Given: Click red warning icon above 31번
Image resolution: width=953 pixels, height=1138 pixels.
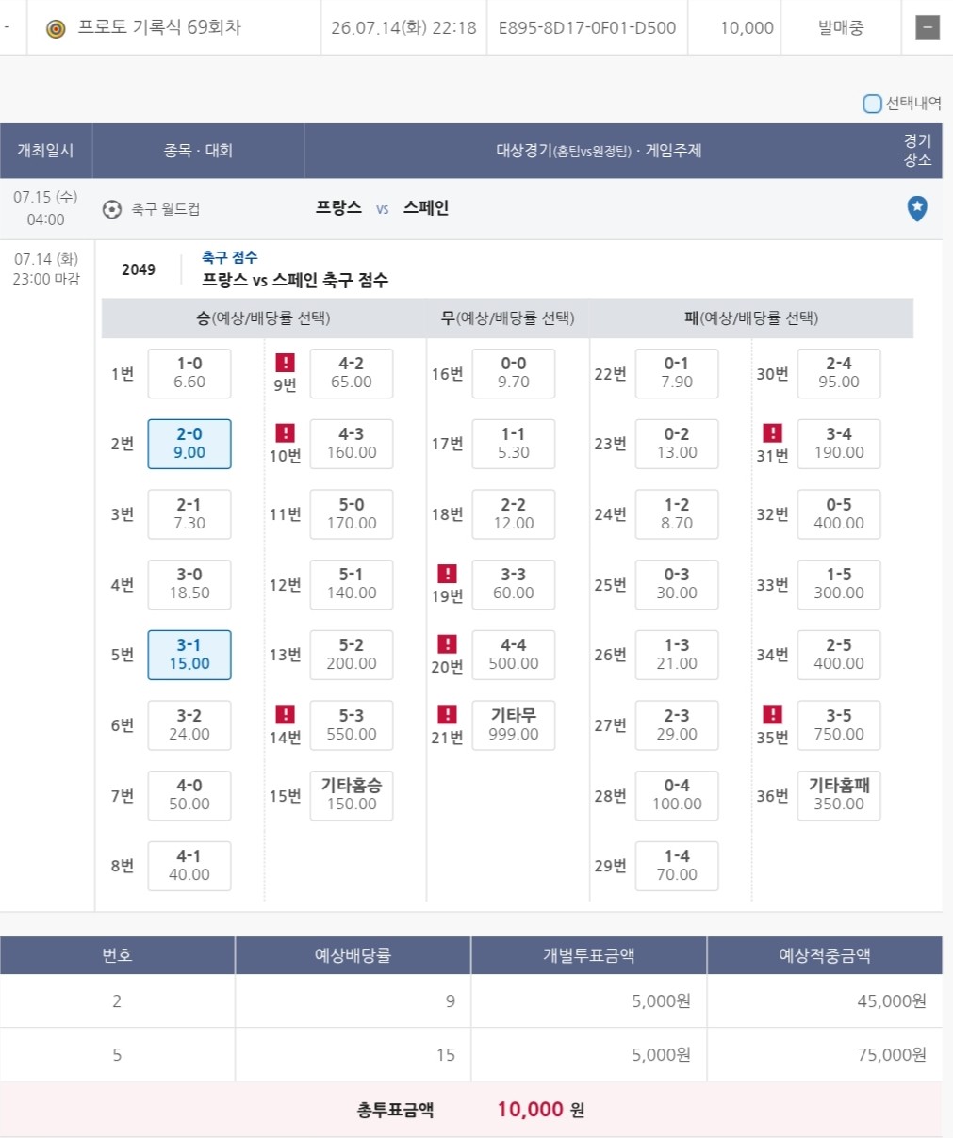Looking at the screenshot, I should (772, 433).
